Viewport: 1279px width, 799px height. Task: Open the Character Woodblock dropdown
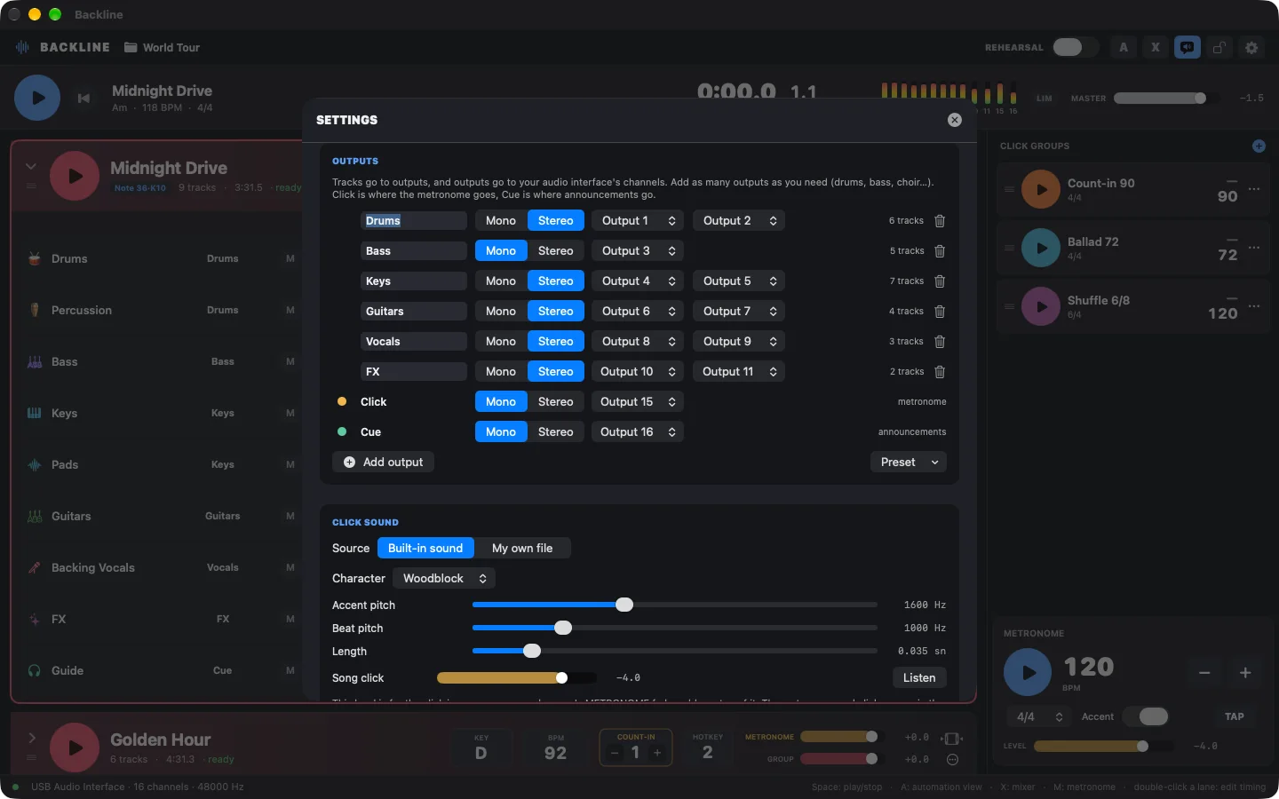[444, 579]
